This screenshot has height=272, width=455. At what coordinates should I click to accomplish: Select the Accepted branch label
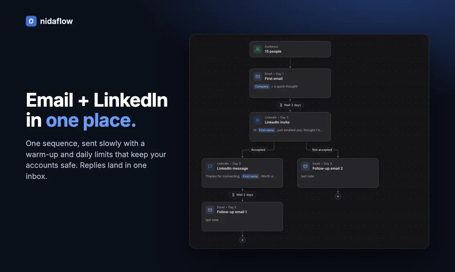click(x=258, y=150)
